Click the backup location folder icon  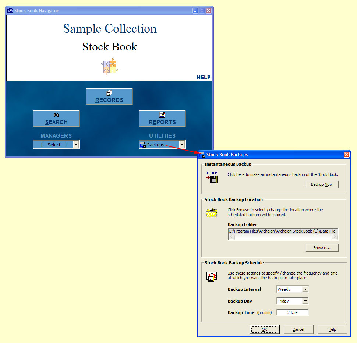(212, 213)
